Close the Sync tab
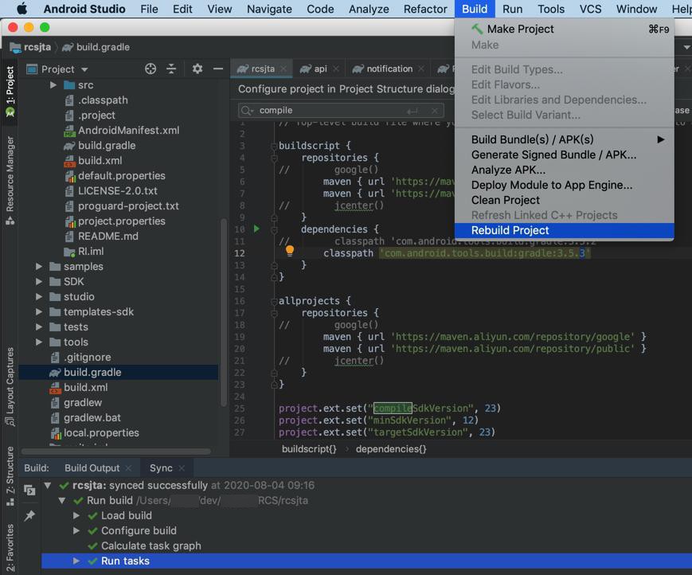692x575 pixels. [x=182, y=467]
